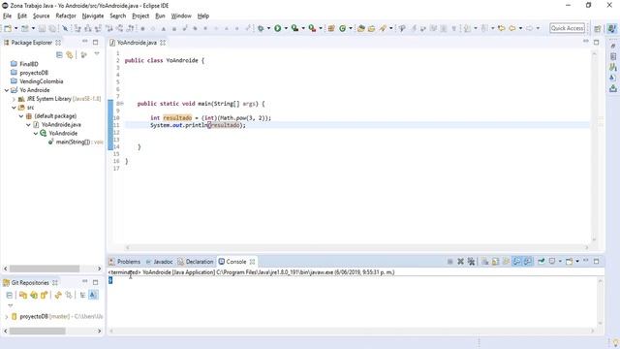This screenshot has width=620, height=349.
Task: Click the Run with Coverage icon
Action: click(294, 28)
